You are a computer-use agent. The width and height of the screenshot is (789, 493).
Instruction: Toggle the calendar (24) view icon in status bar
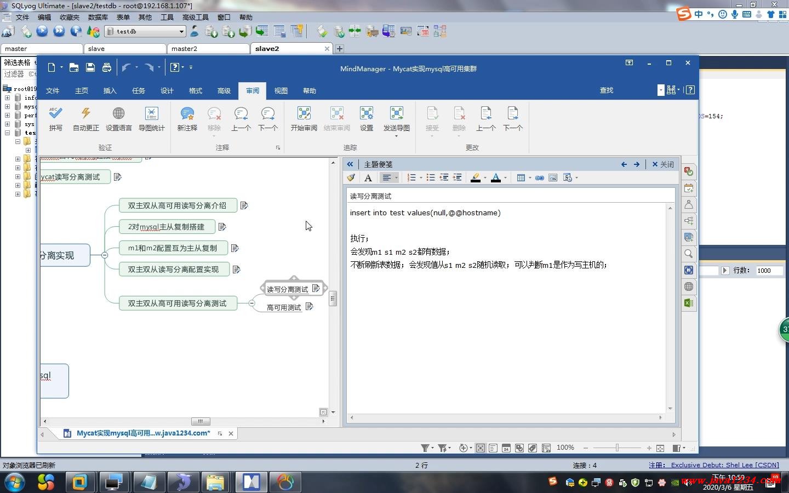point(506,448)
